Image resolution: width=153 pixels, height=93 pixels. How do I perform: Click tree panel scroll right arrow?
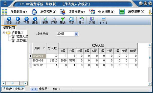pyautogui.click(x=25, y=83)
